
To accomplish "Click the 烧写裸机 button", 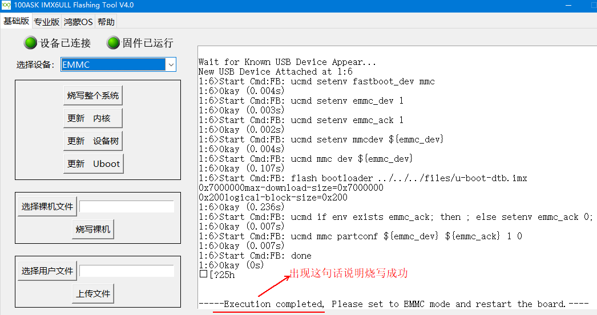I will [93, 229].
